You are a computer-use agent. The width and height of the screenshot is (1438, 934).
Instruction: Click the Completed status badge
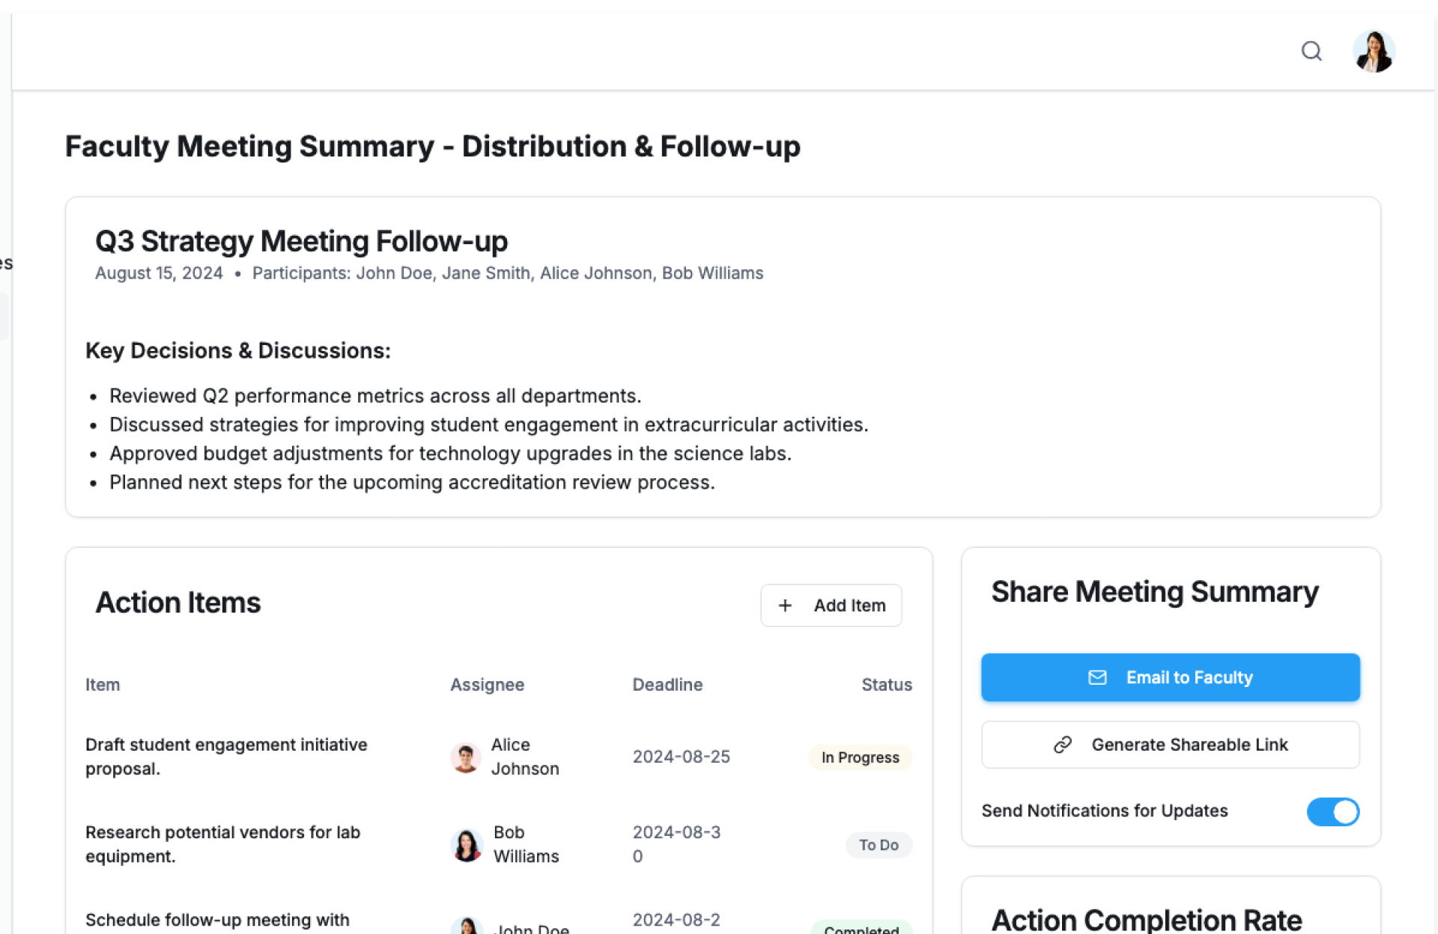tap(861, 928)
